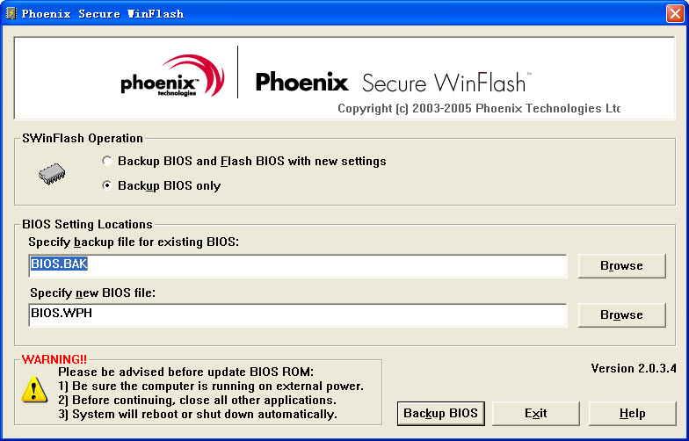Viewport: 689px width, 441px height.
Task: Click the WinFlash title bar application icon
Action: (11, 13)
